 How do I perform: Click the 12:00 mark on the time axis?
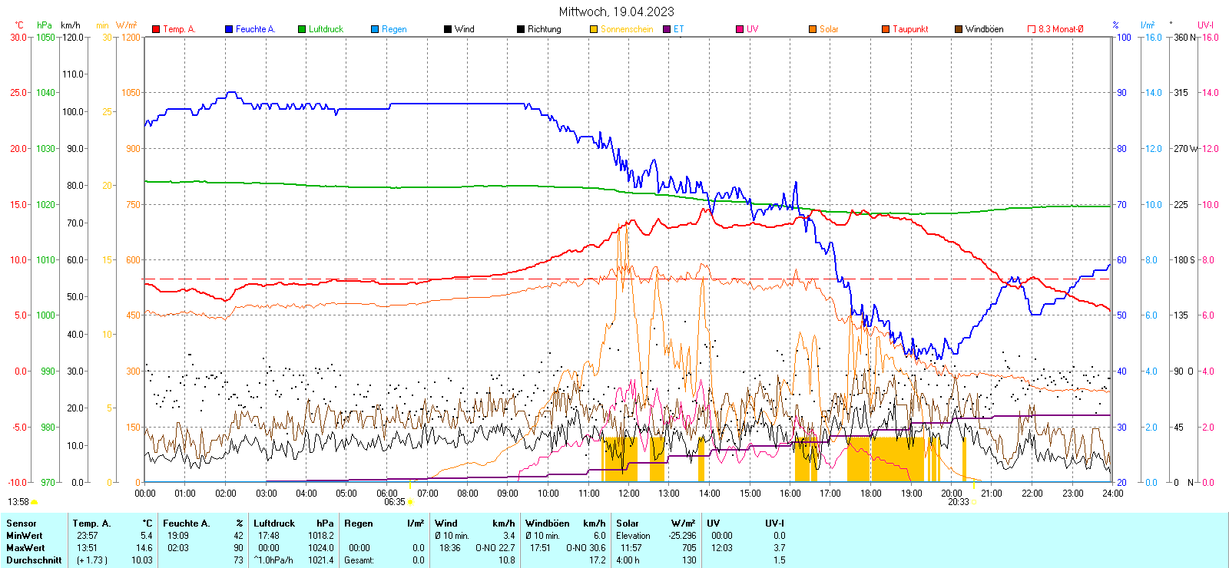pos(628,493)
